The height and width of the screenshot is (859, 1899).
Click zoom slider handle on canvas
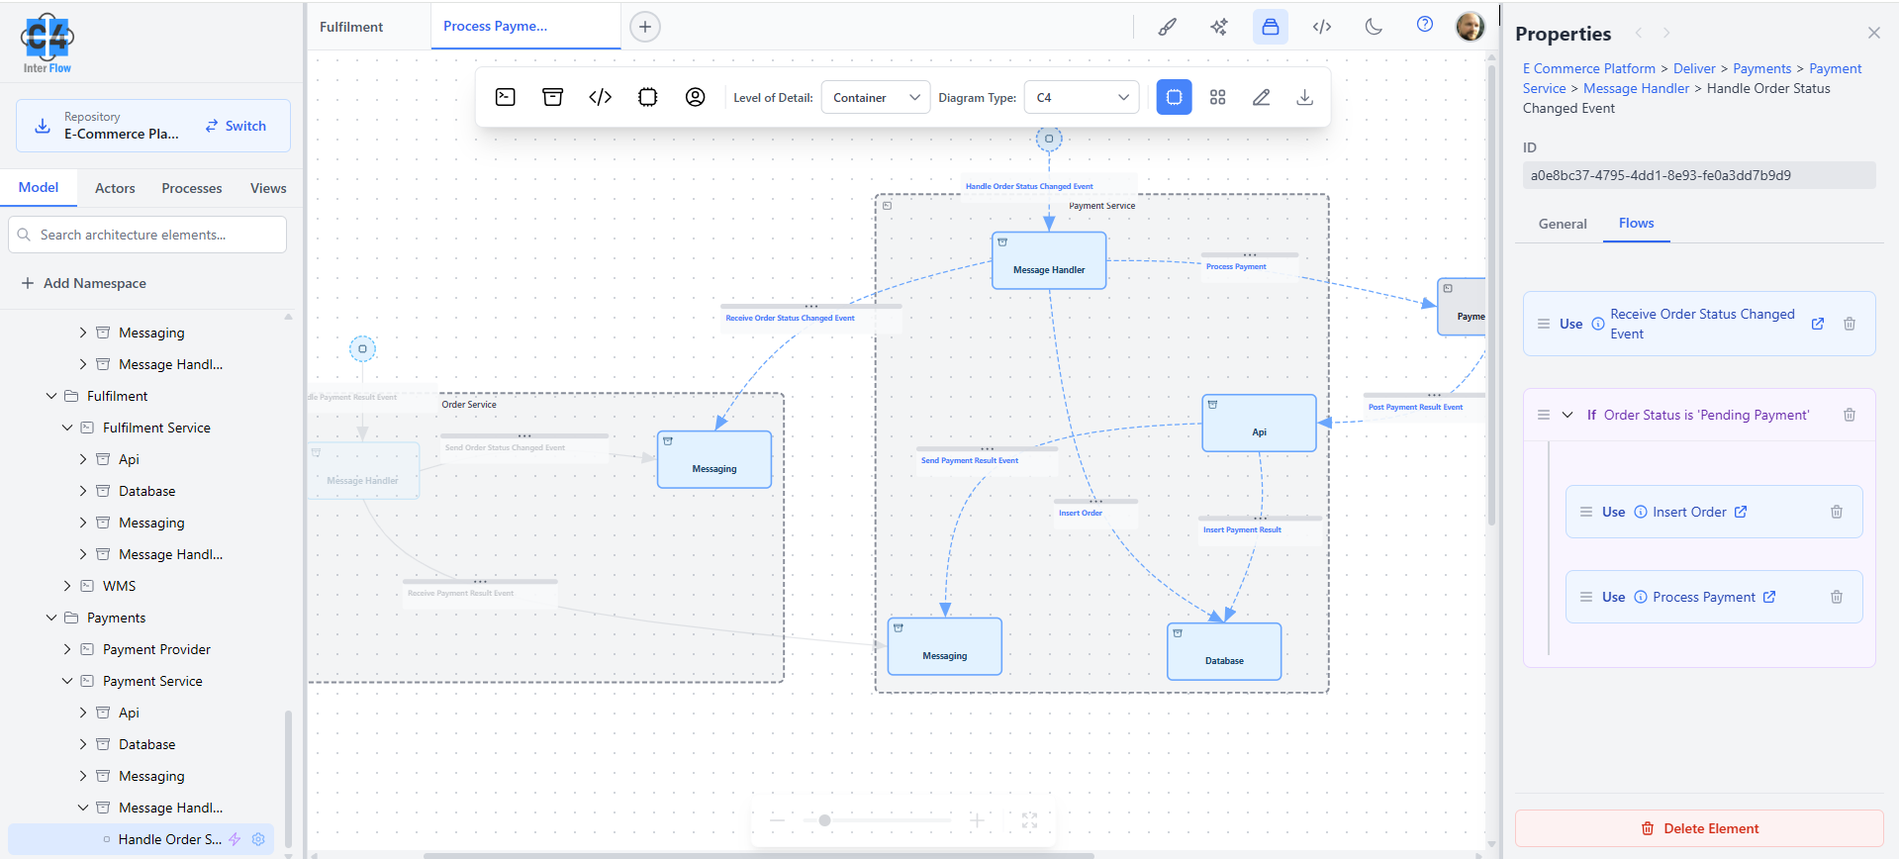click(824, 819)
